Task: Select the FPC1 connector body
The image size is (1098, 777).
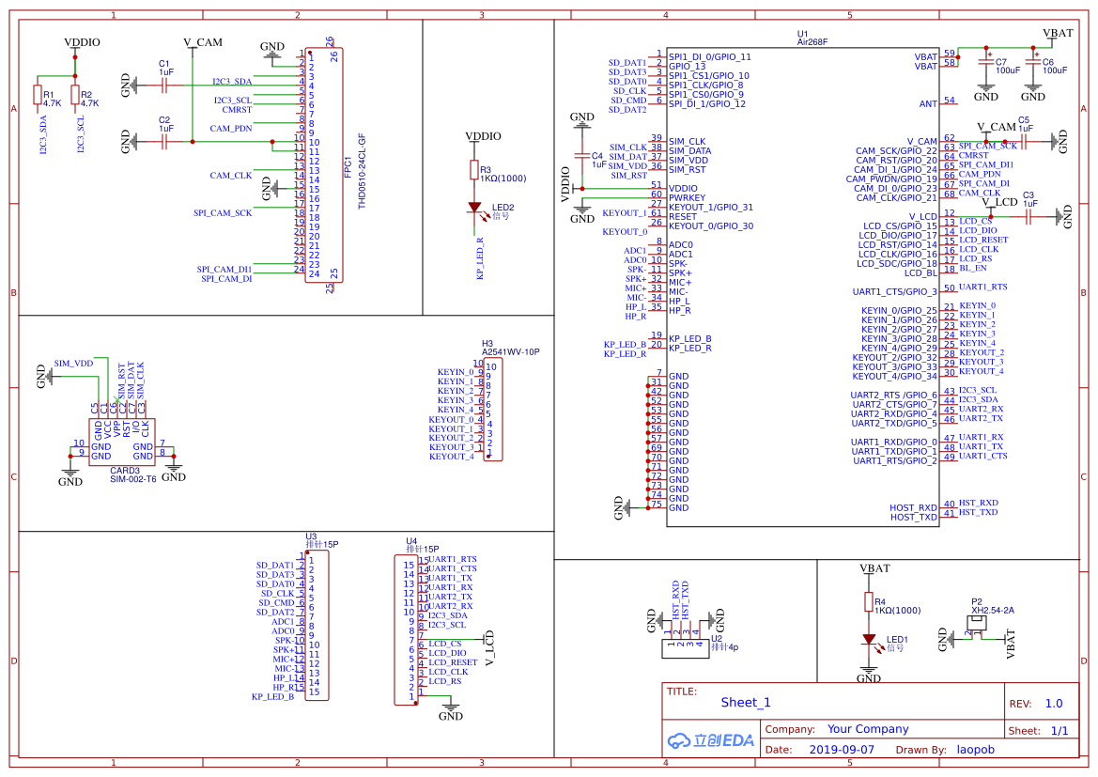Action: (324, 165)
